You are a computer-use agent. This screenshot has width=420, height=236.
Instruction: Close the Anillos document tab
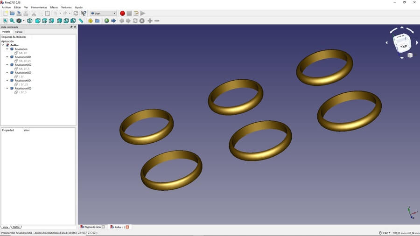127,227
